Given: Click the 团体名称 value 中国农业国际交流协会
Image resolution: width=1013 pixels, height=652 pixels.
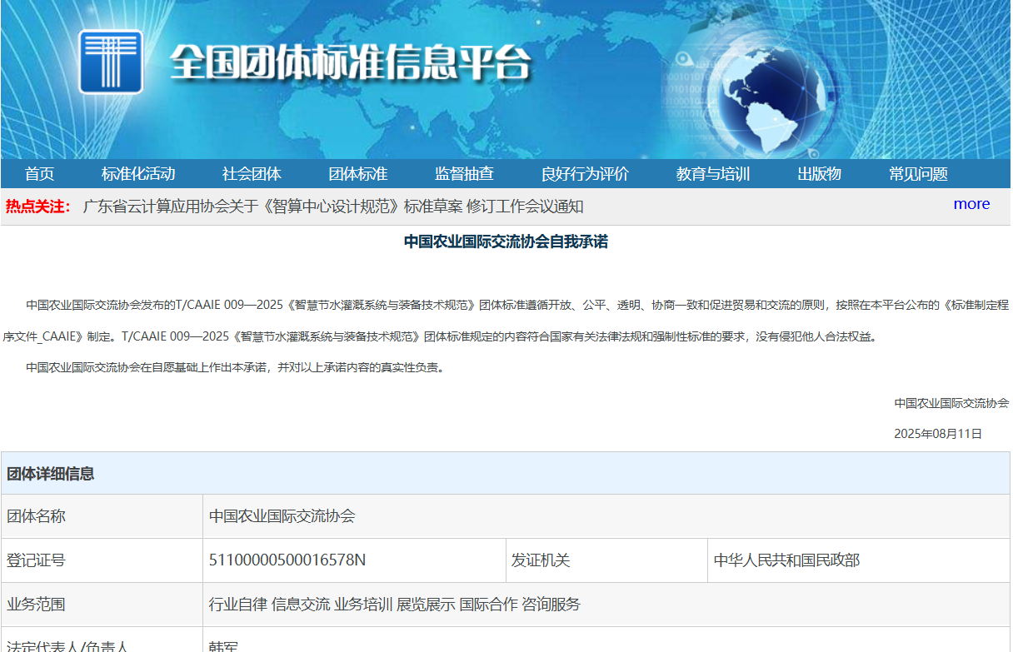Looking at the screenshot, I should tap(282, 516).
